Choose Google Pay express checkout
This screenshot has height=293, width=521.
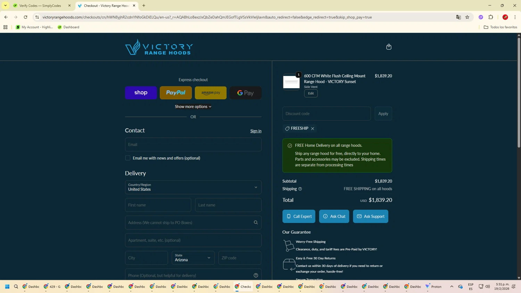(246, 93)
